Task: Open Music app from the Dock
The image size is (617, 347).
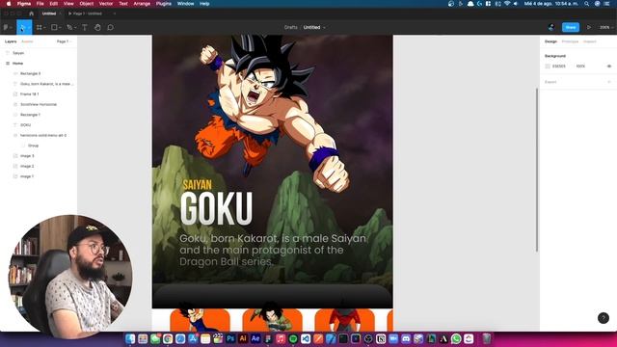Action: 281,338
